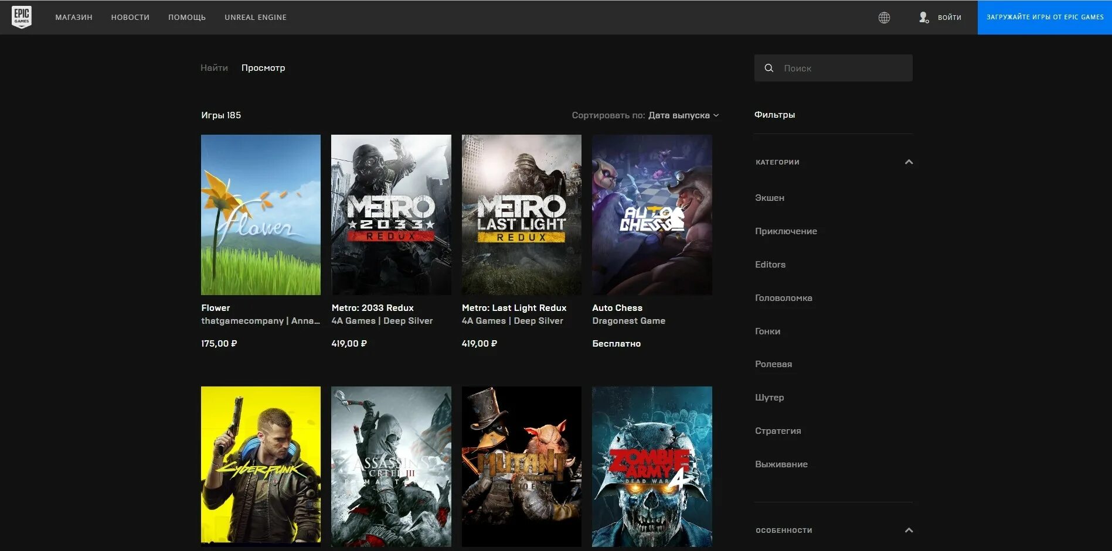This screenshot has width=1112, height=551.
Task: Click the user profile icon
Action: point(924,18)
